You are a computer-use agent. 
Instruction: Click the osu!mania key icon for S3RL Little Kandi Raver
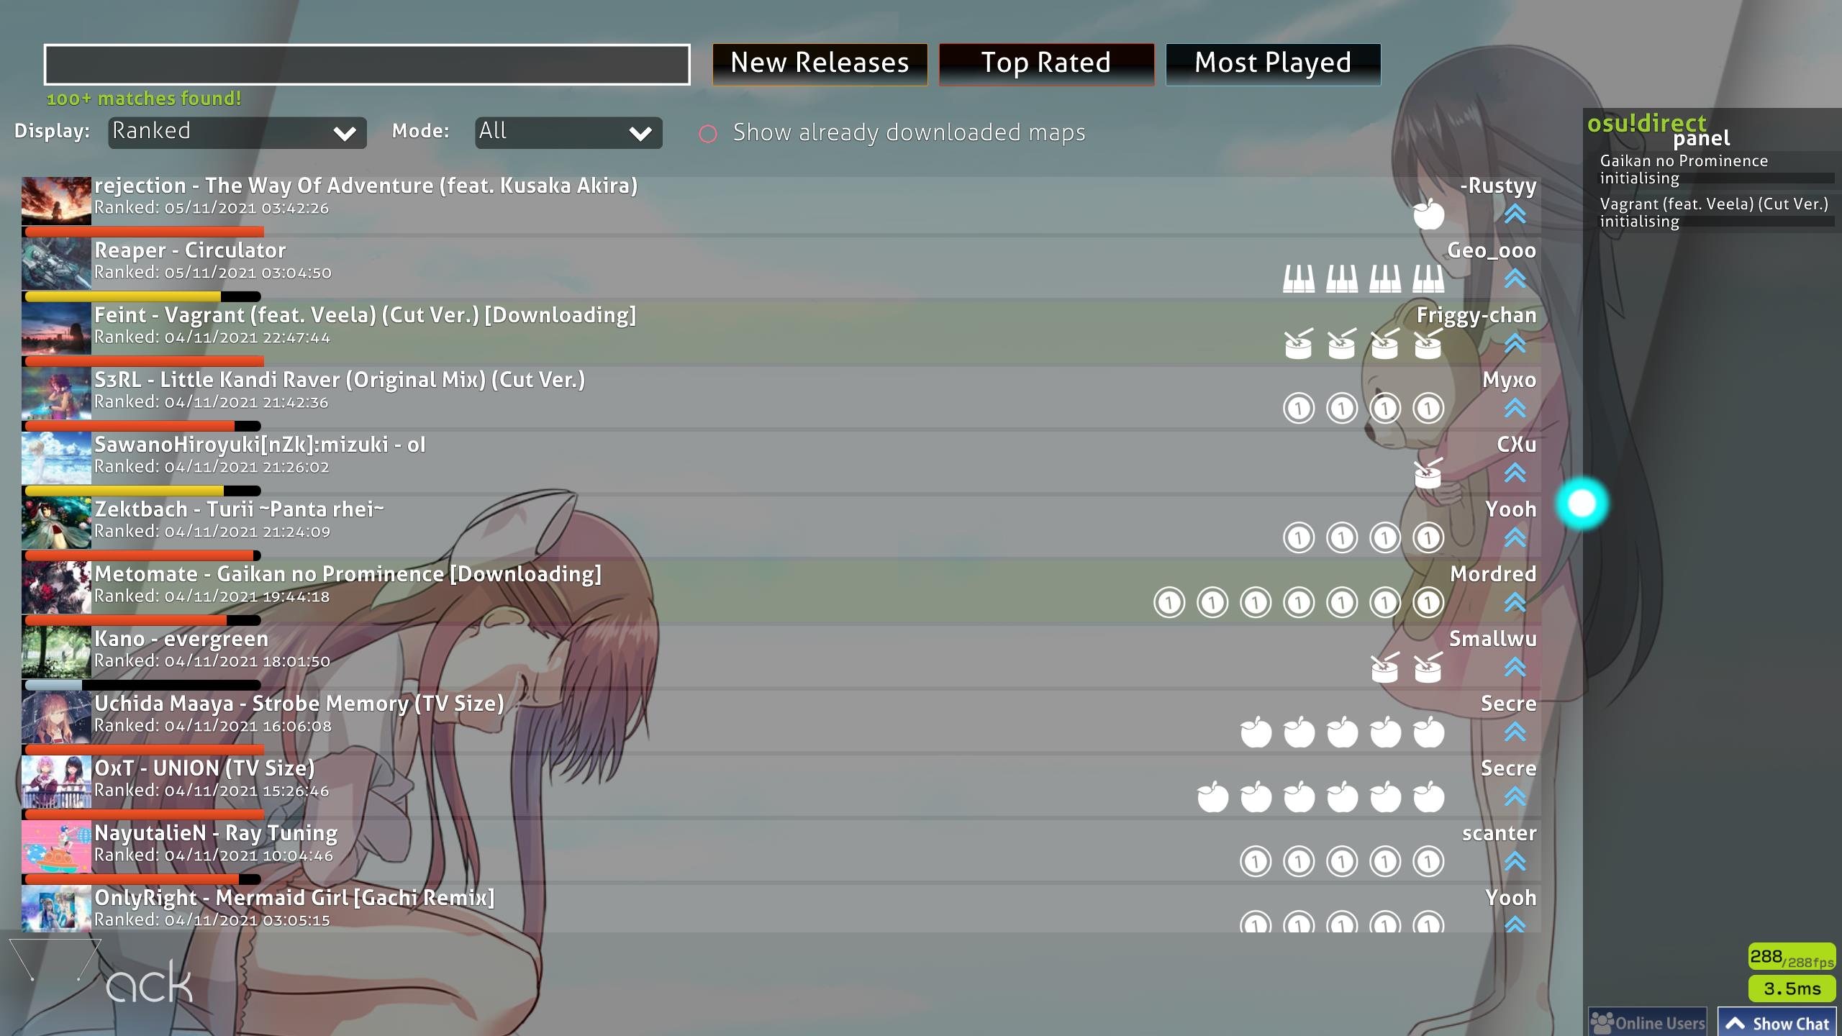coord(1295,406)
